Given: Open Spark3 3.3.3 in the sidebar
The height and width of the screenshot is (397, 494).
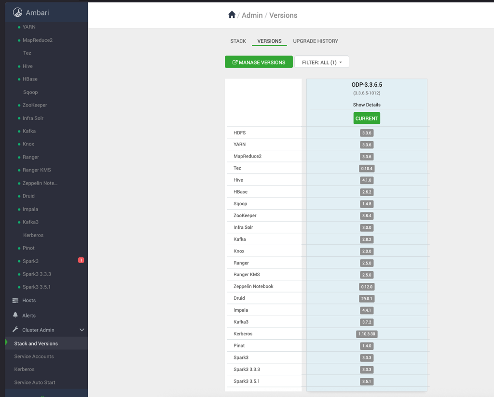Looking at the screenshot, I should point(37,274).
